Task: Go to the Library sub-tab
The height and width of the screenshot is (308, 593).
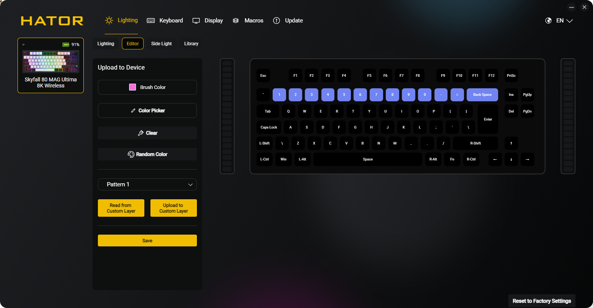Action: coord(191,44)
